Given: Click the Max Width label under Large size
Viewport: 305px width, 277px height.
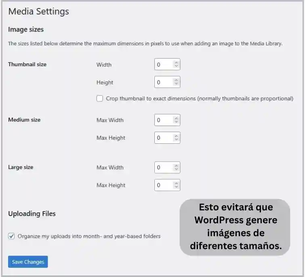Looking at the screenshot, I should (x=110, y=168).
